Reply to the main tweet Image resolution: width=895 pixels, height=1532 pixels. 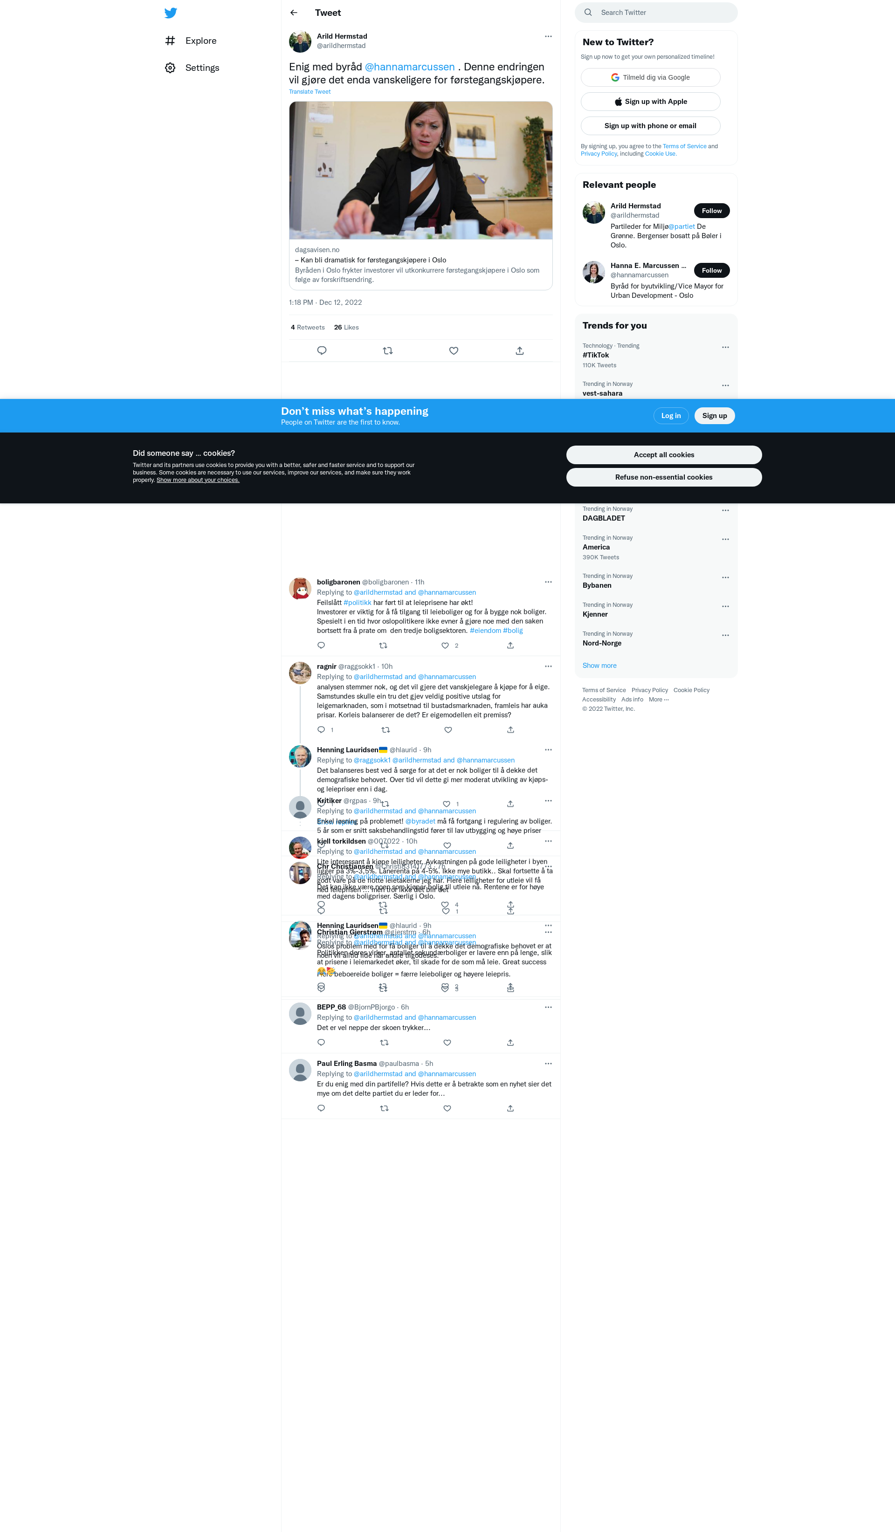322,351
